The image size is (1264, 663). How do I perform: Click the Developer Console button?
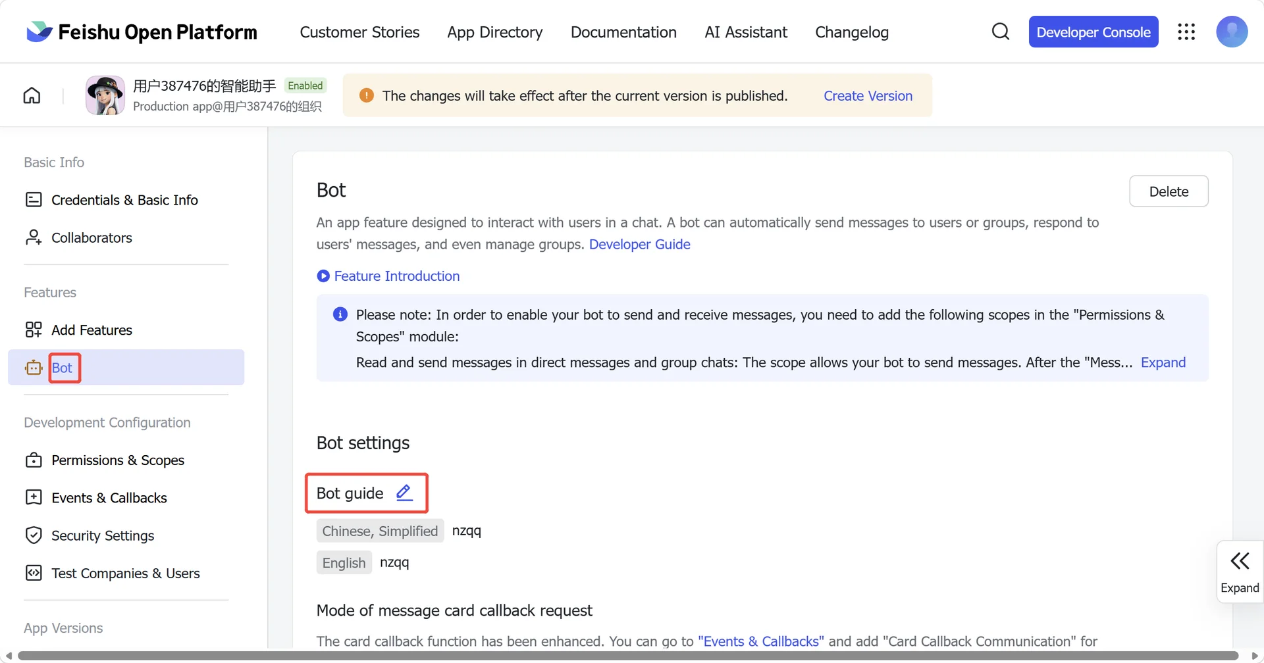point(1093,32)
